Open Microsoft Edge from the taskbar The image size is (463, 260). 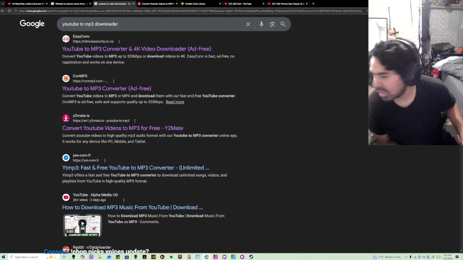click(x=207, y=257)
